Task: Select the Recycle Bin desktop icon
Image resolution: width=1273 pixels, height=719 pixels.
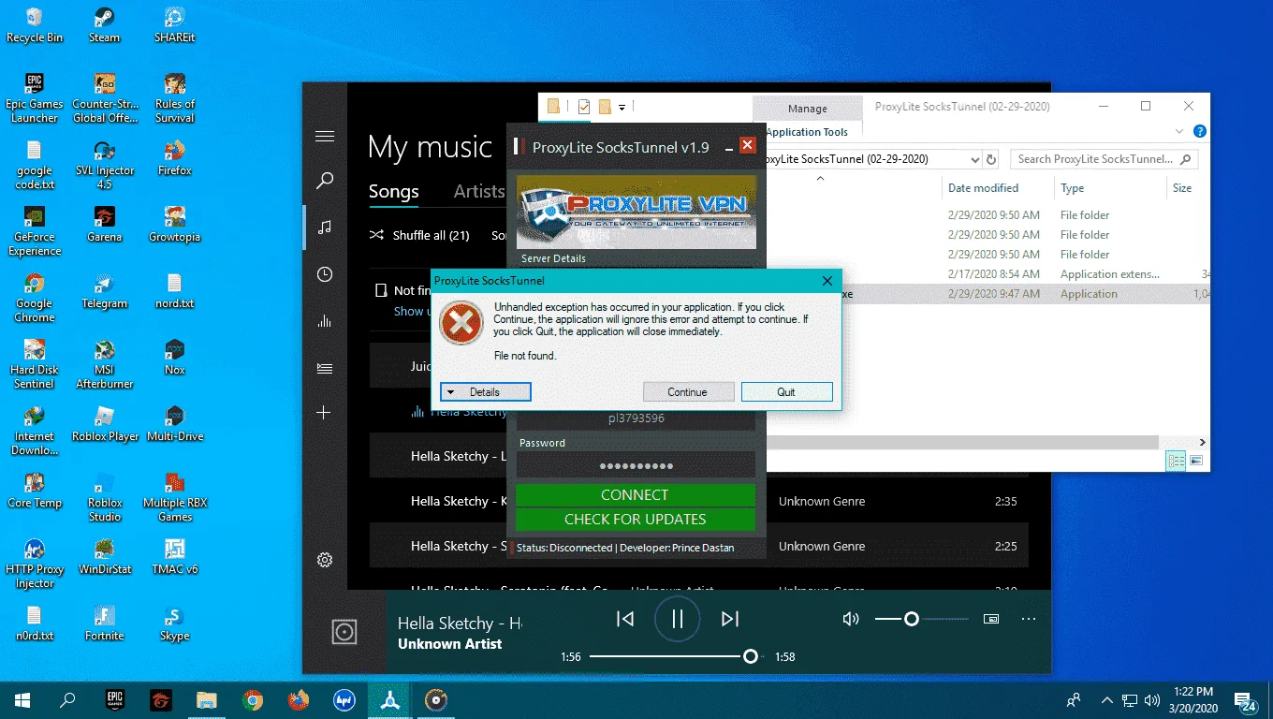Action: pos(35,25)
